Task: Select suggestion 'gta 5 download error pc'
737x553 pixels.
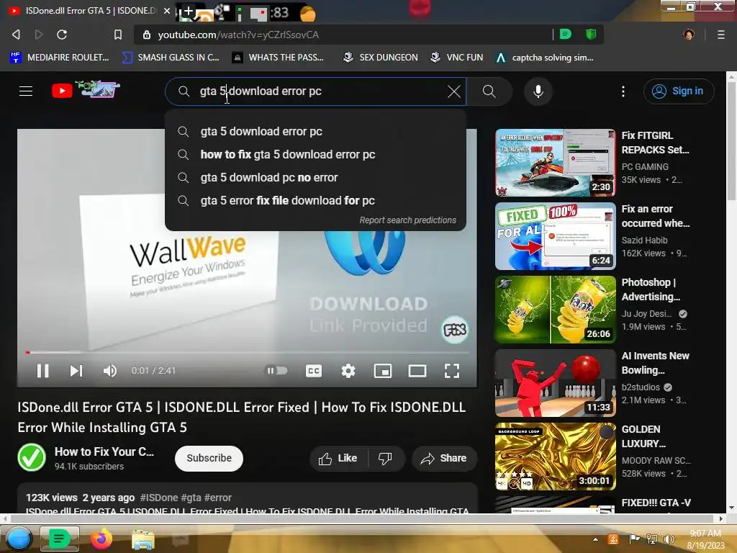Action: [315, 131]
